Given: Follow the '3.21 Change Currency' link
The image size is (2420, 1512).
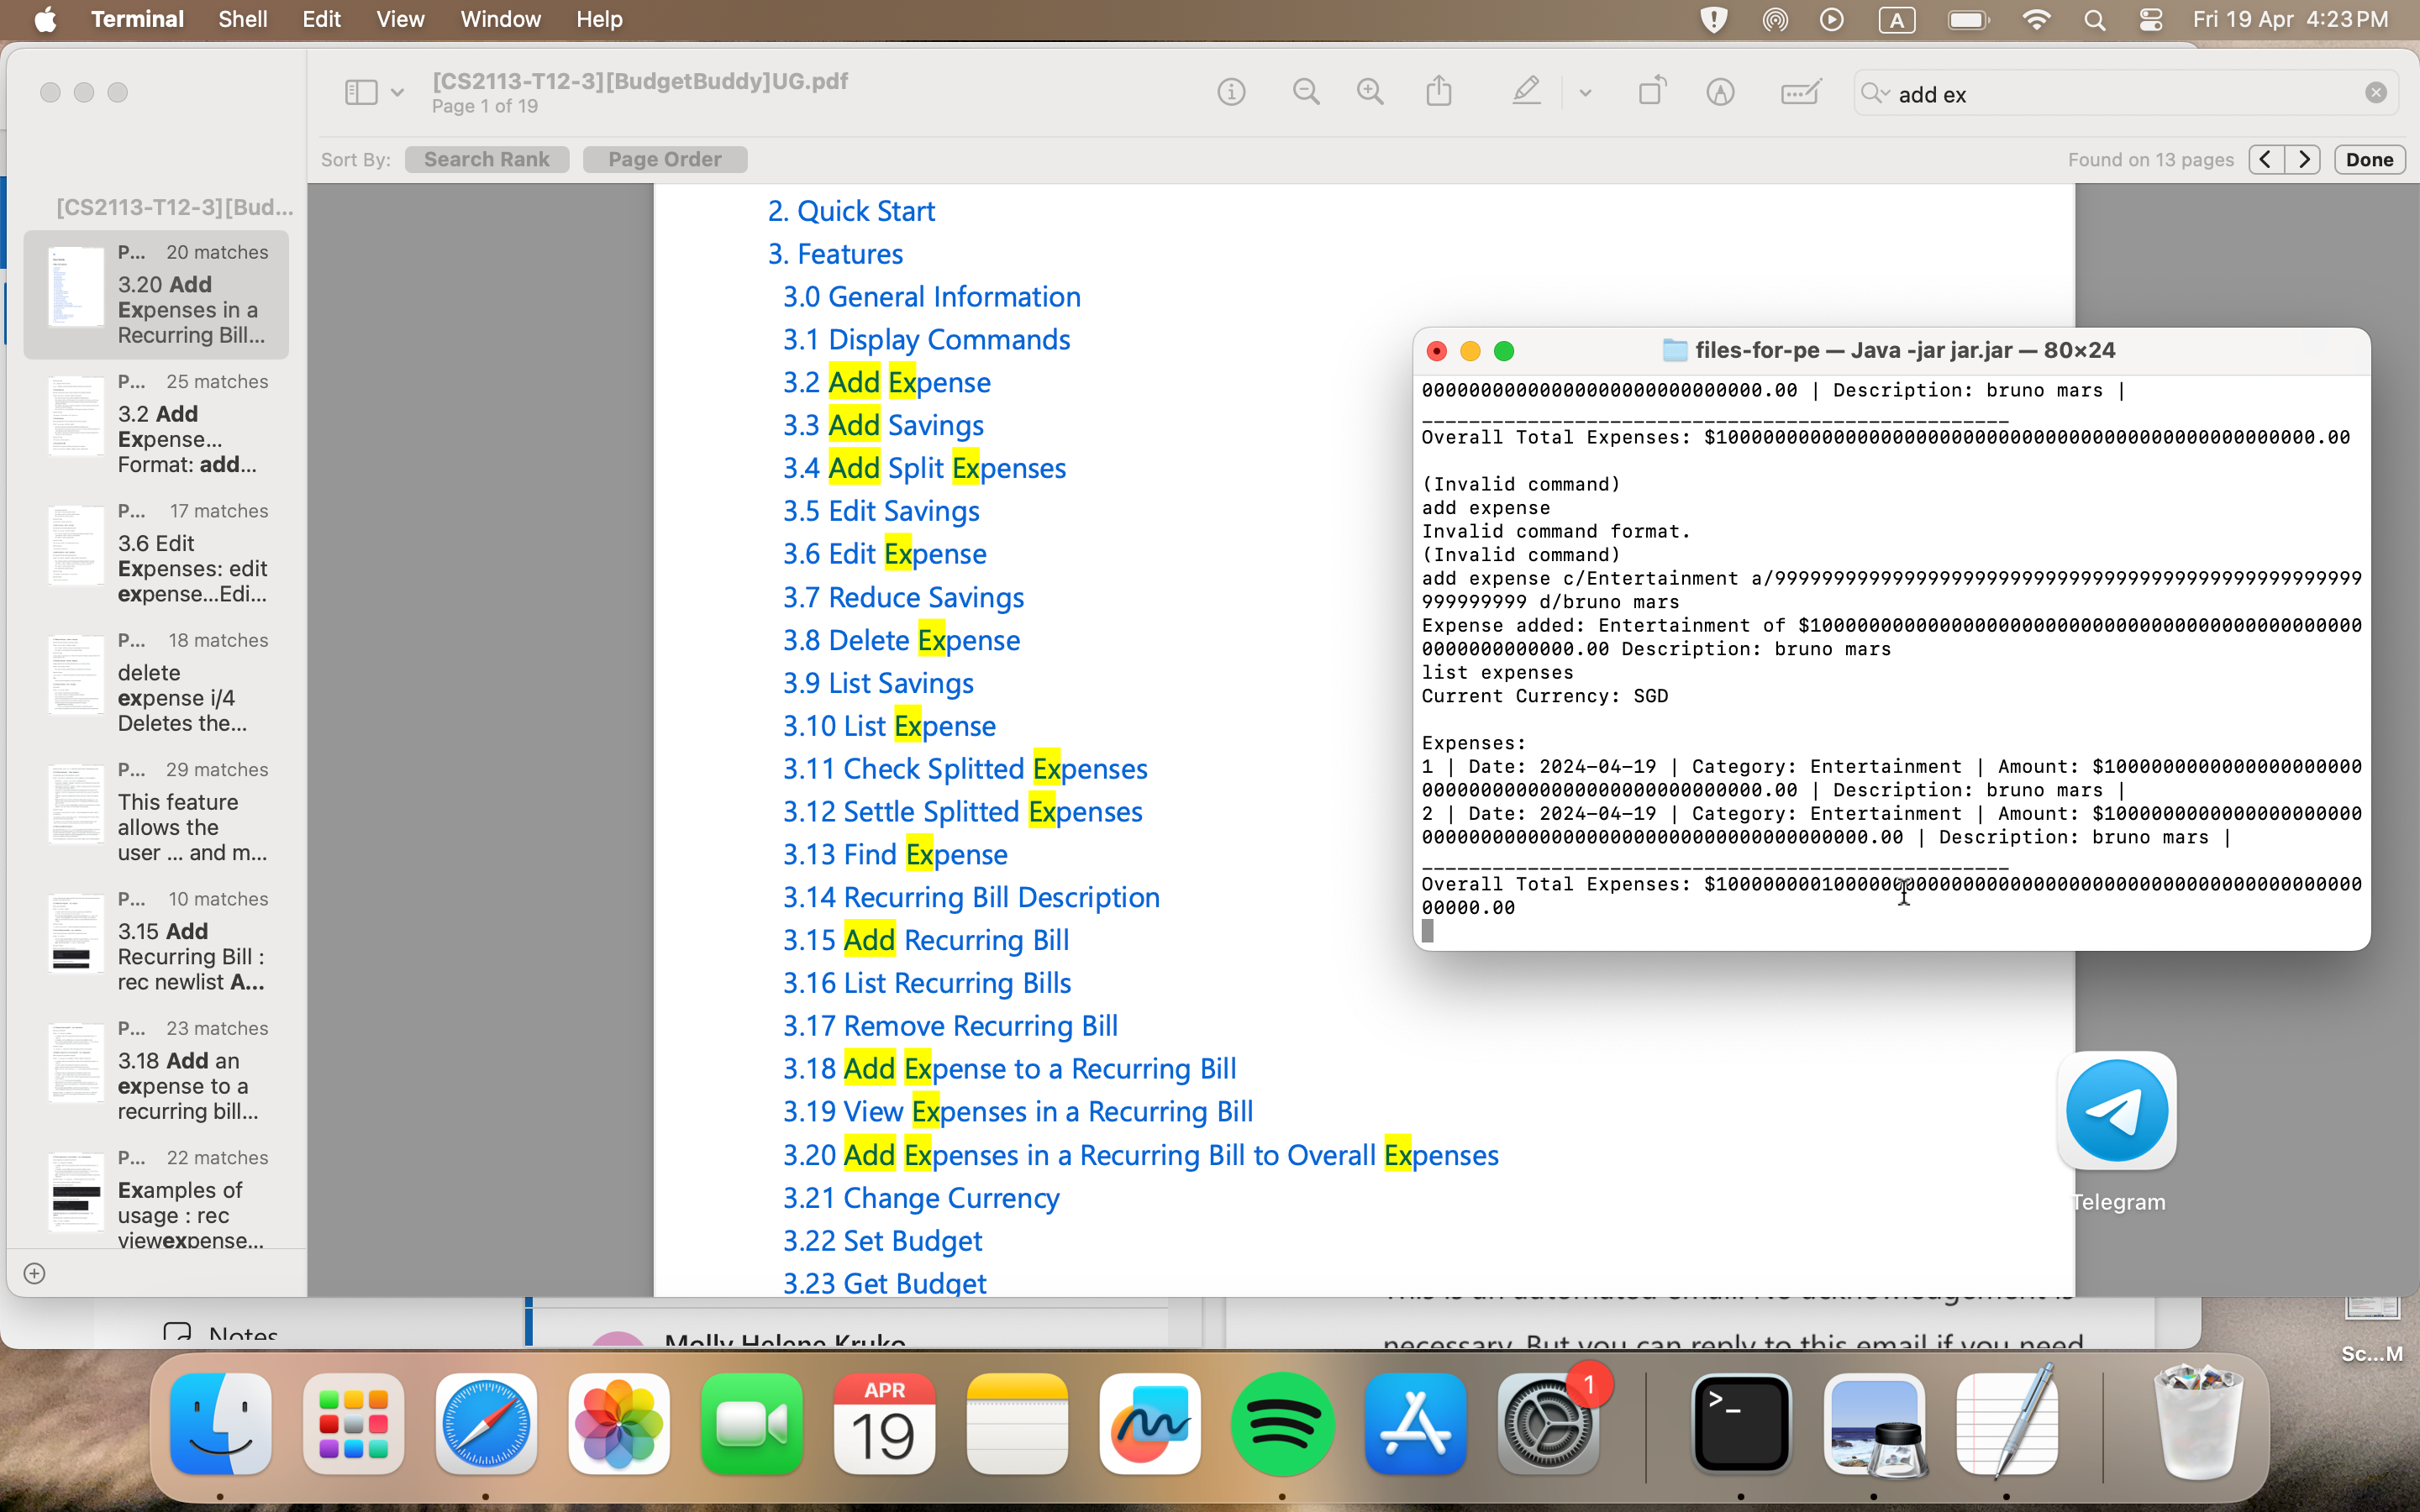Looking at the screenshot, I should tap(921, 1197).
